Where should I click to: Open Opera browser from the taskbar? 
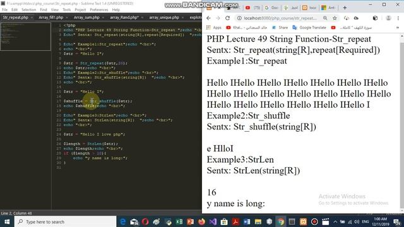pos(145,221)
